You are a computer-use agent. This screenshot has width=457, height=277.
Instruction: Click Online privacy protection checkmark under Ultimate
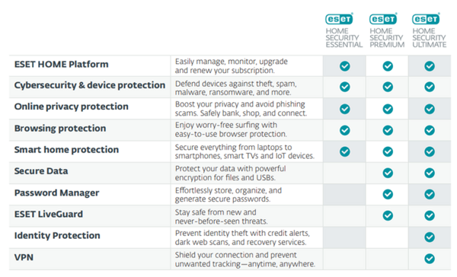pos(430,109)
